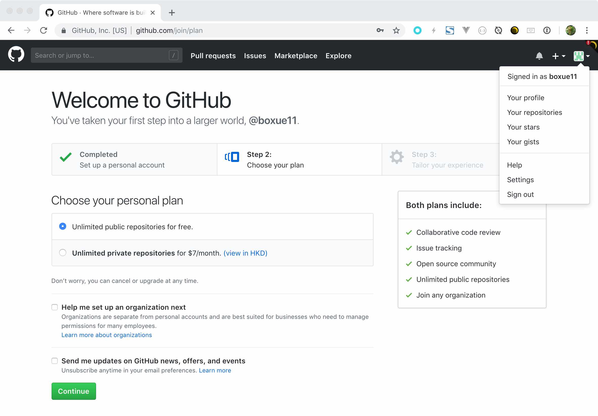Open Marketplace in navigation
598x416 pixels.
296,55
